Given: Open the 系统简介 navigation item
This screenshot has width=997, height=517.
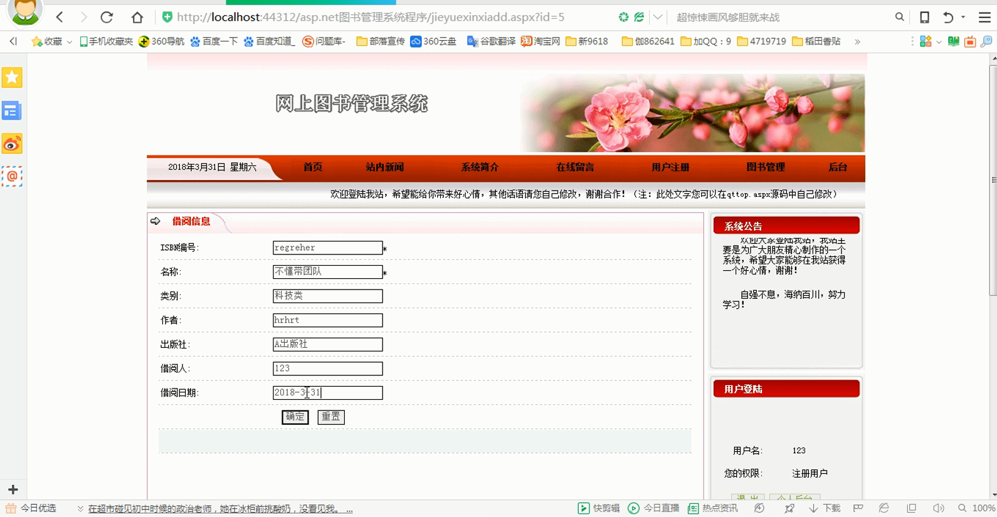Looking at the screenshot, I should [x=480, y=167].
